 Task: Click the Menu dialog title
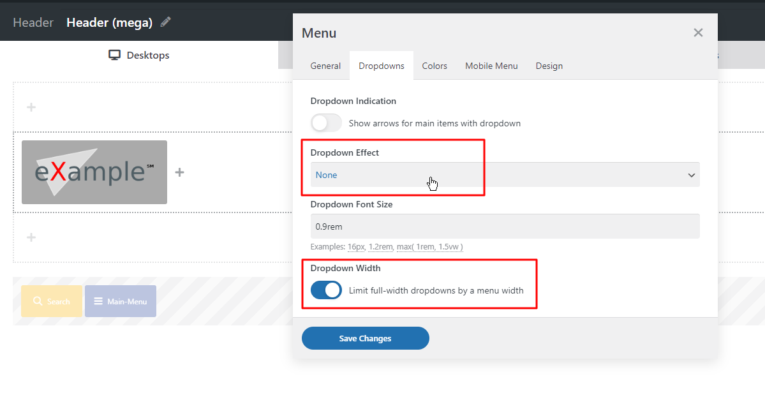pyautogui.click(x=319, y=33)
